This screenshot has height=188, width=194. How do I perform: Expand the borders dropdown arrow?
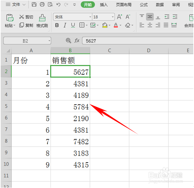pyautogui.click(x=87, y=25)
